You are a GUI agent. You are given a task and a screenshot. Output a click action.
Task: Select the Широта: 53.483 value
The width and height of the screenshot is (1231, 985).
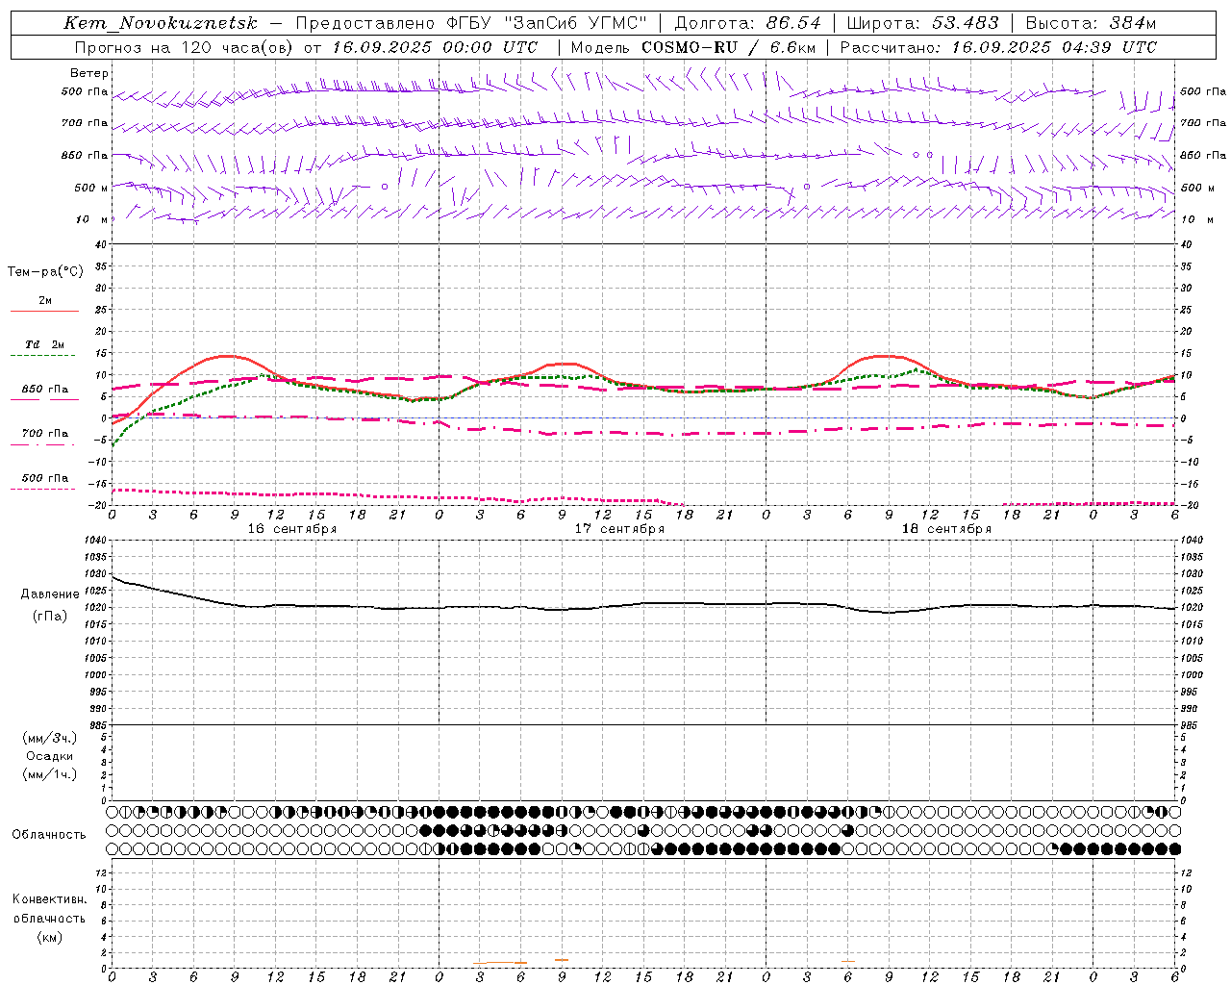[923, 23]
